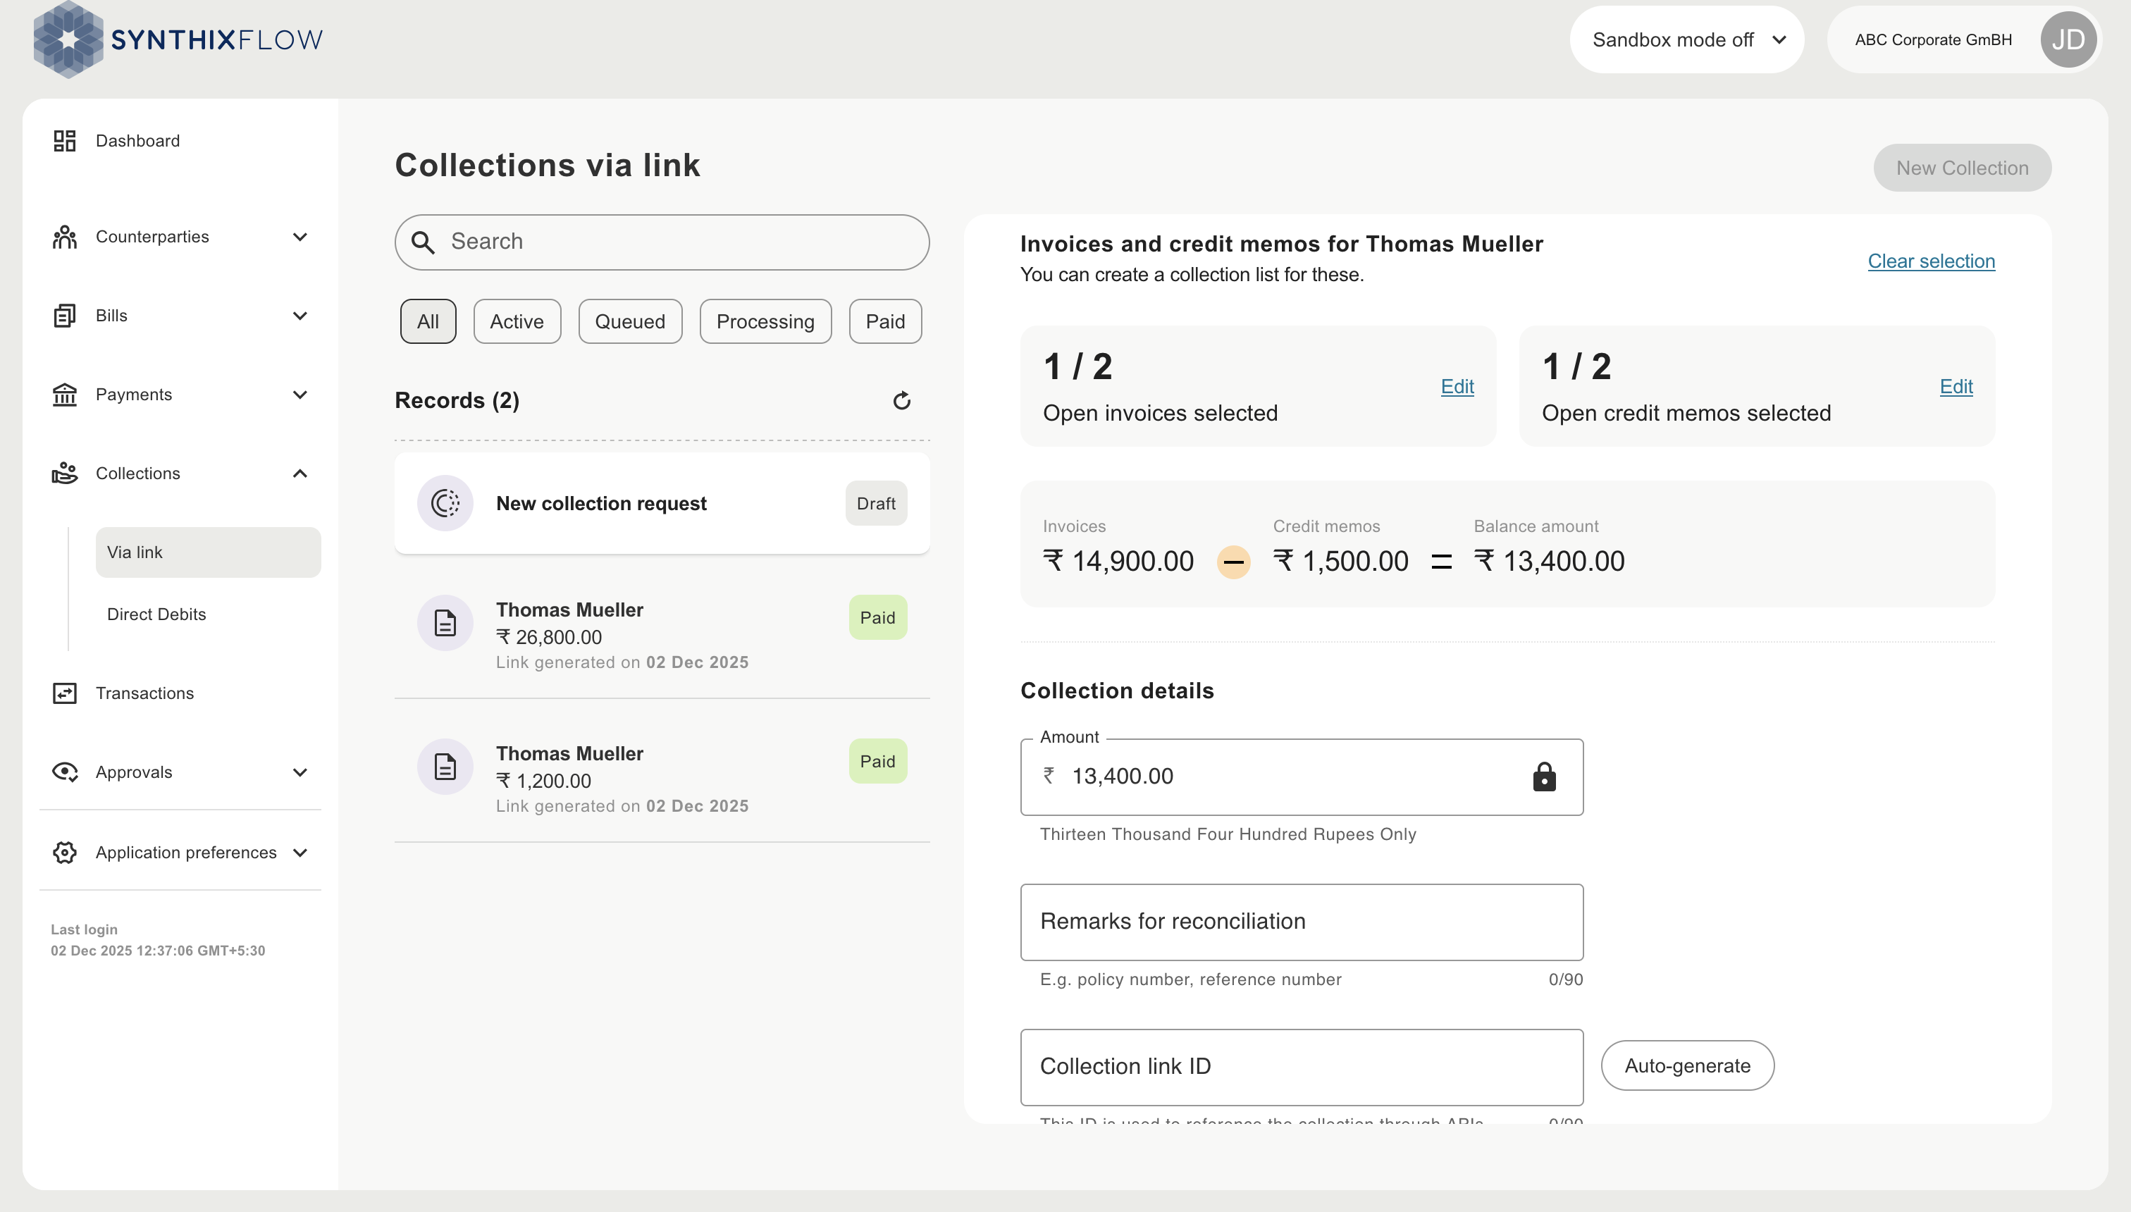This screenshot has width=2131, height=1212.
Task: Select the All filter chip
Action: coord(428,321)
